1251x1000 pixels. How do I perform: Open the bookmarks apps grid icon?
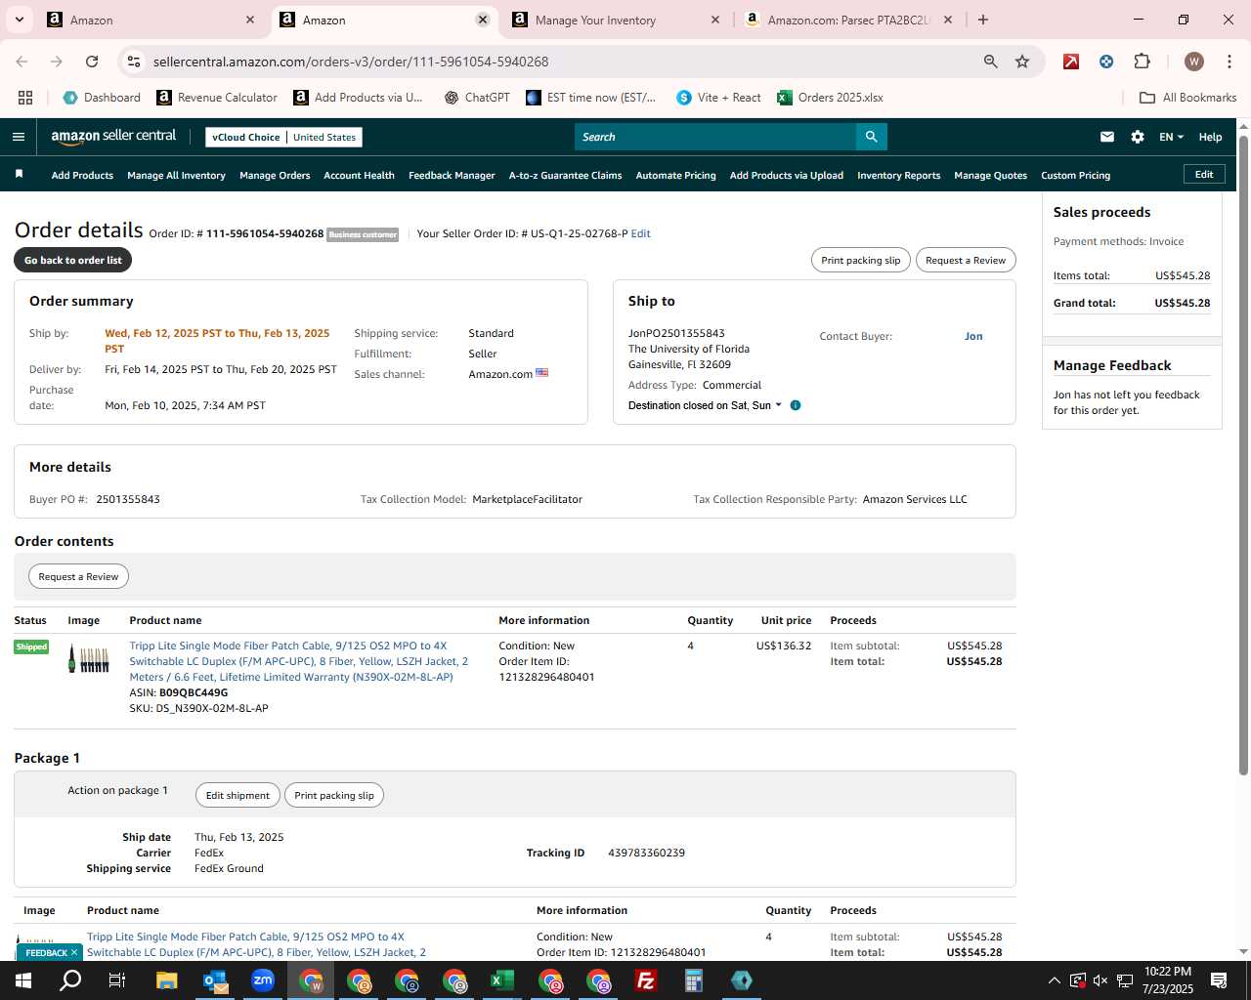click(x=25, y=98)
